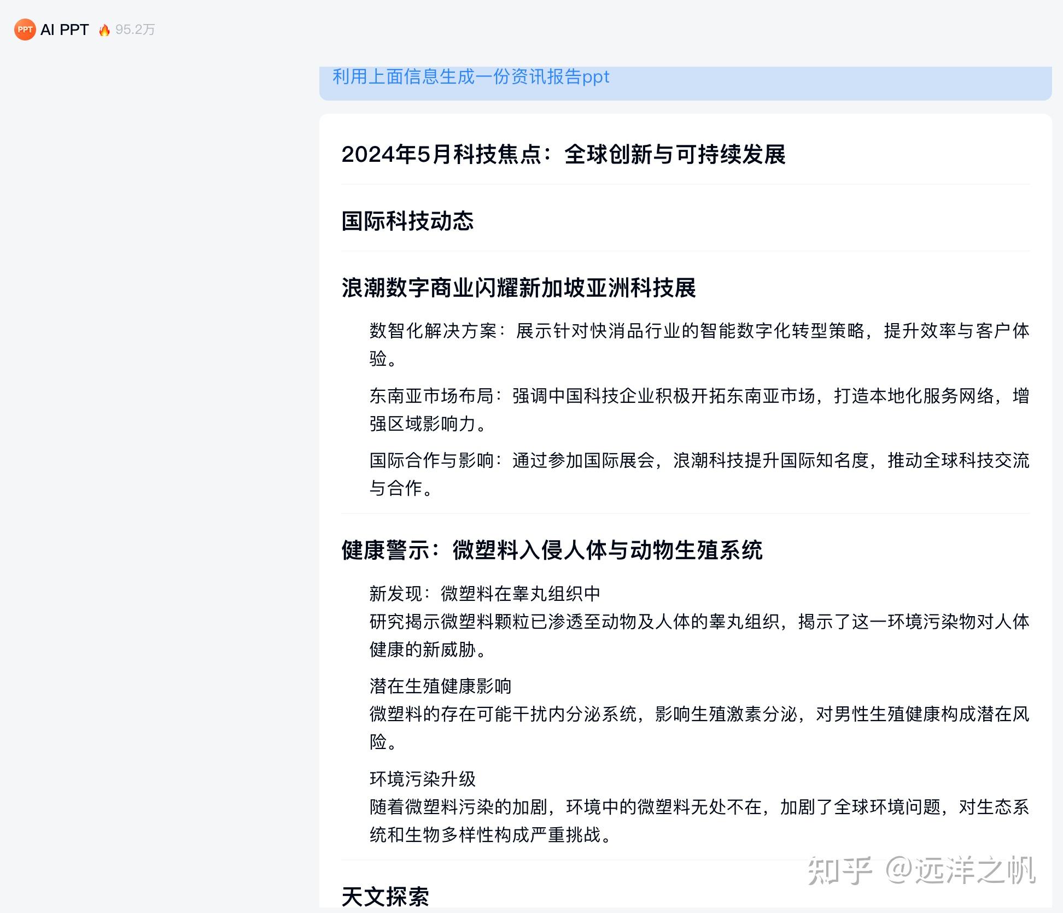Click the AI PPT title label

tap(65, 30)
